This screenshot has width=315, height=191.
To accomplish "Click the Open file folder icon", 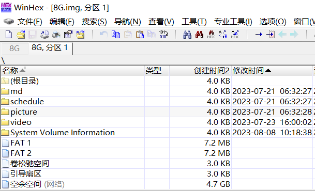I will pos(21,35).
